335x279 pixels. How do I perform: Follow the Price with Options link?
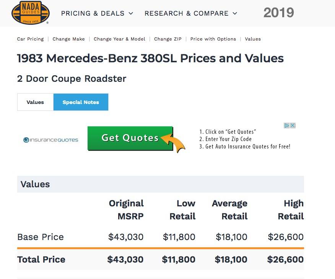click(213, 39)
